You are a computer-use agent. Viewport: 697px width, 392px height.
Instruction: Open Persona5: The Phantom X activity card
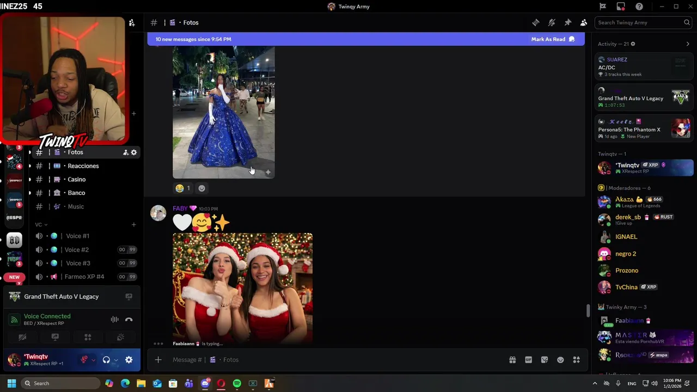tap(644, 129)
